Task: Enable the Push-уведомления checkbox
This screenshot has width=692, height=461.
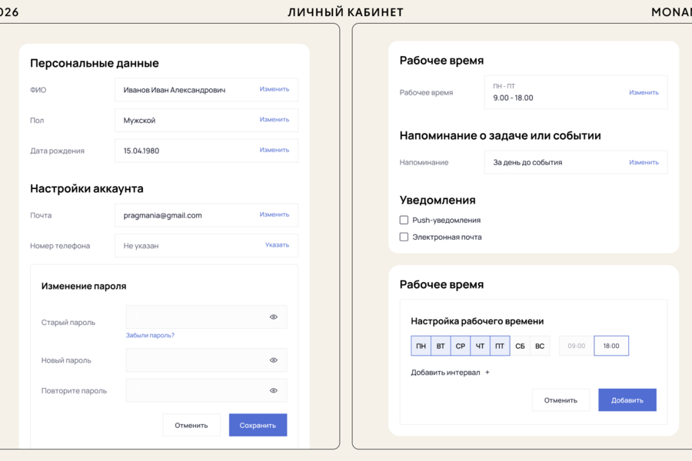Action: pyautogui.click(x=404, y=220)
